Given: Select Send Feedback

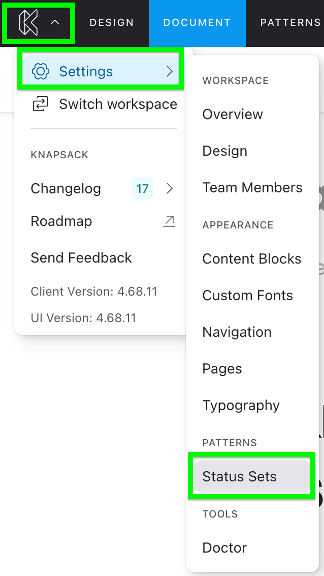Looking at the screenshot, I should [81, 257].
